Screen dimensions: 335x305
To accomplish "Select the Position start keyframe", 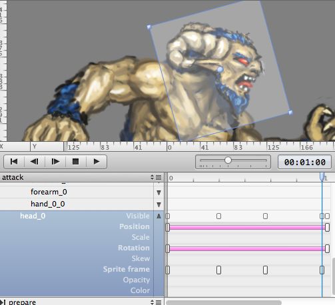I will 168,228.
